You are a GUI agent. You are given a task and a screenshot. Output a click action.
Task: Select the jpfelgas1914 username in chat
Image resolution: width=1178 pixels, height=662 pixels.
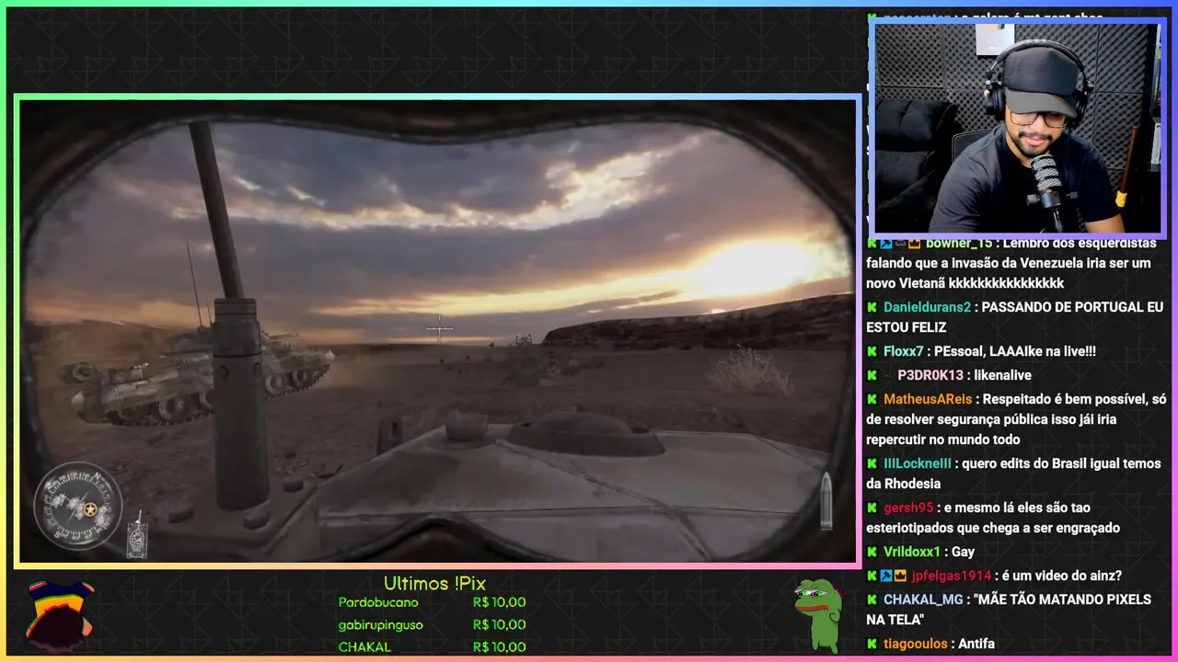952,576
